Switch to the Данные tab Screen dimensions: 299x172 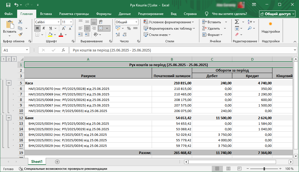pos(125,14)
